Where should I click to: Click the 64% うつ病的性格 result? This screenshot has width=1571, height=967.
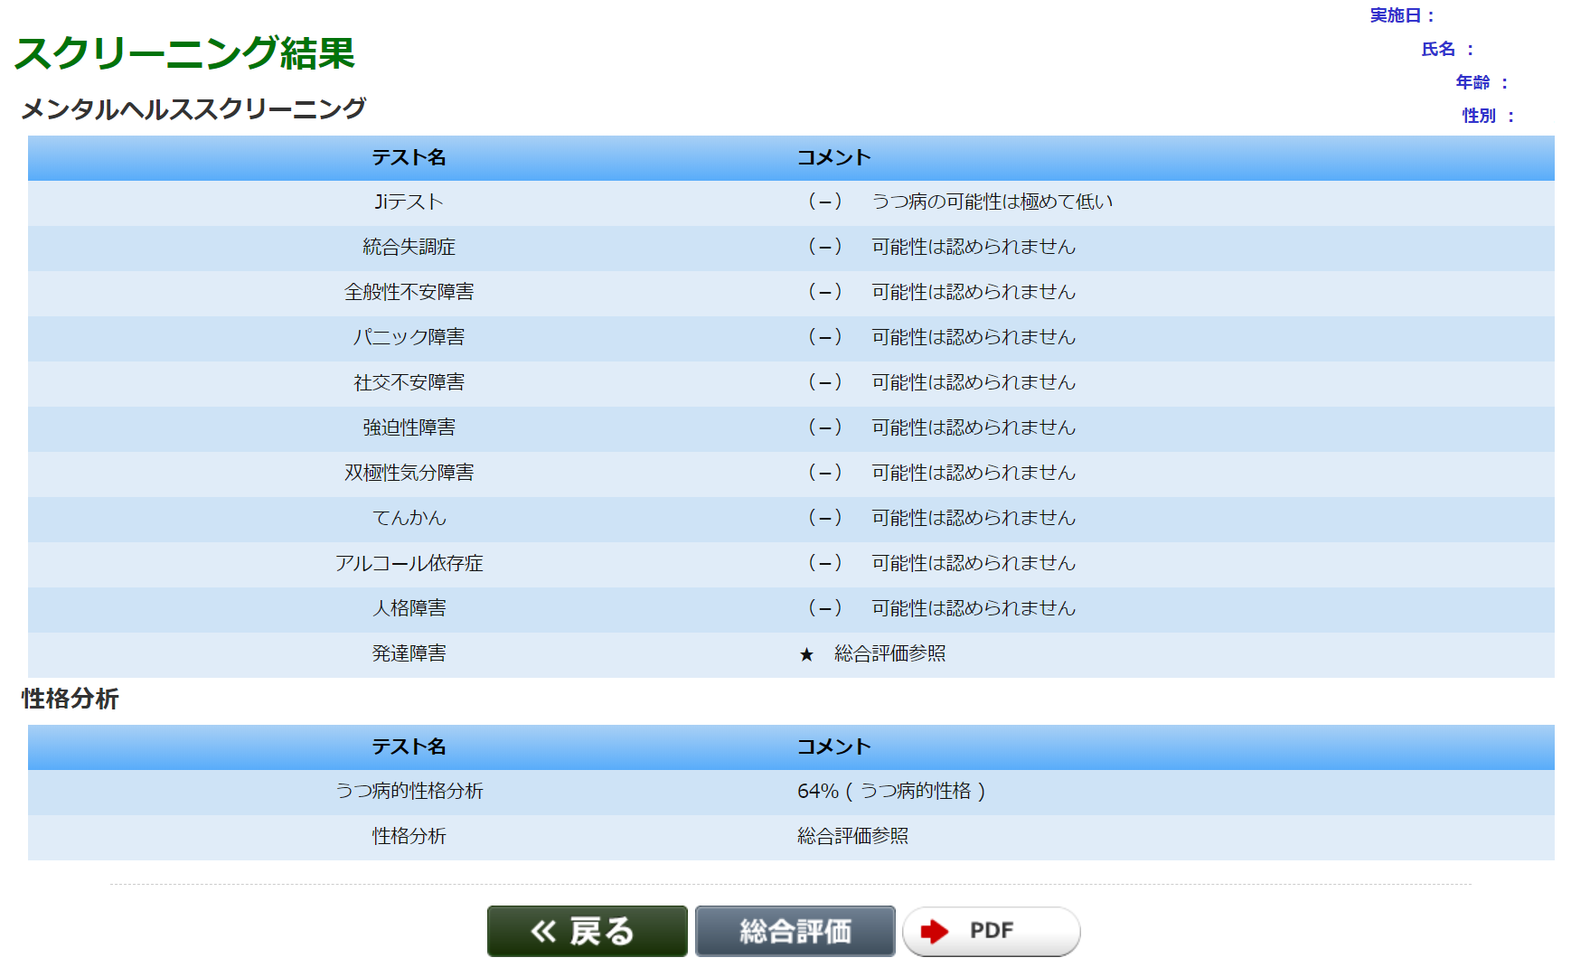tap(890, 791)
